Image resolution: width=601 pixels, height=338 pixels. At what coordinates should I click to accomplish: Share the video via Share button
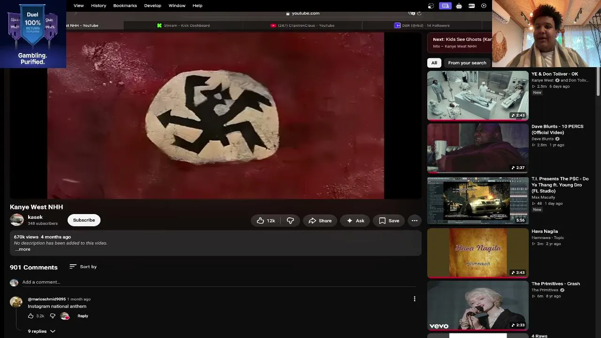coord(320,221)
